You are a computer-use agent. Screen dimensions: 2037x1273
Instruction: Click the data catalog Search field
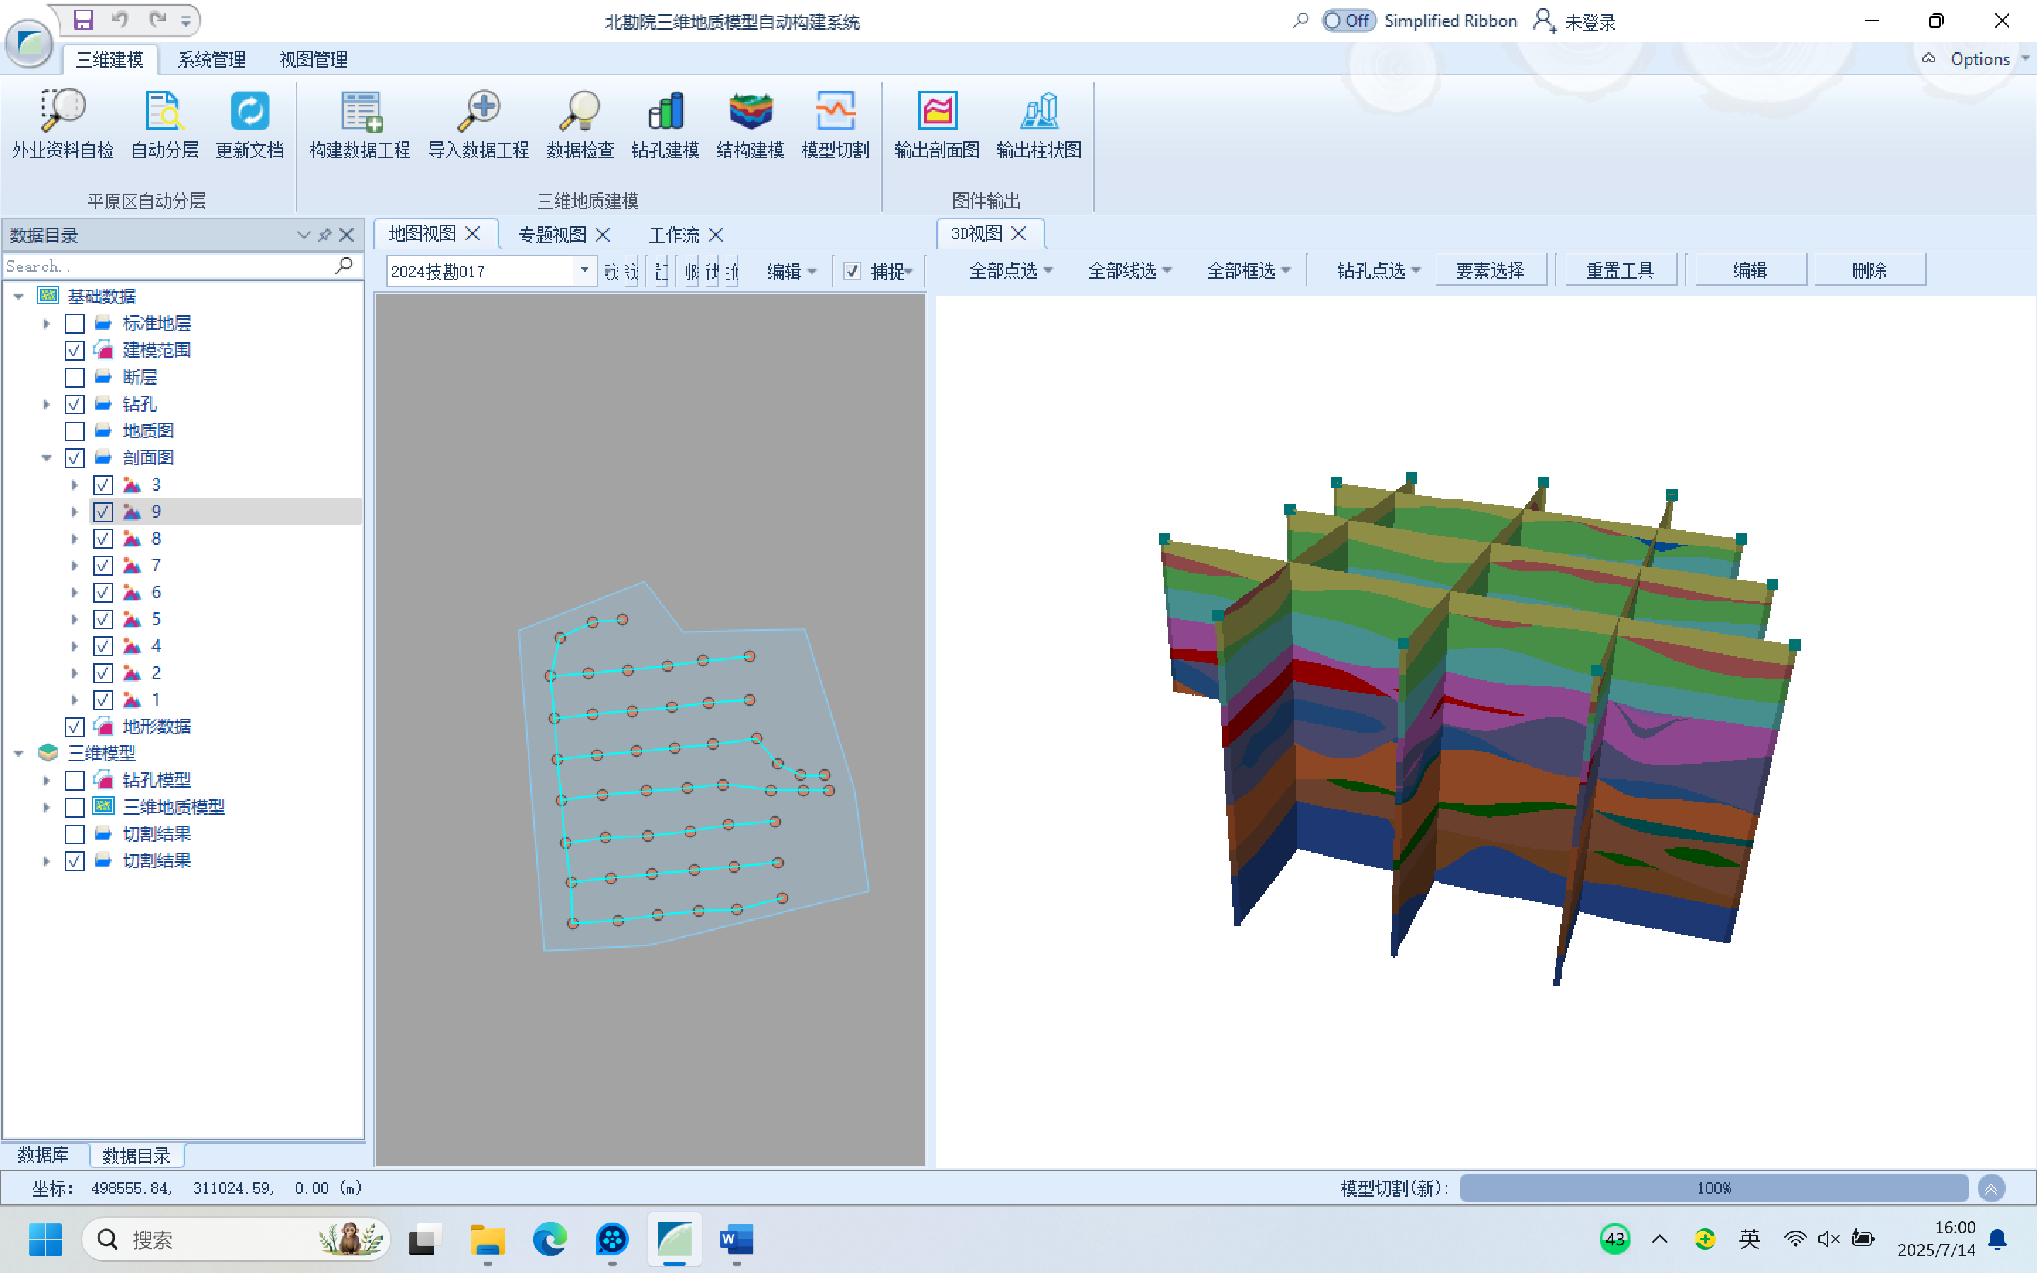point(168,266)
